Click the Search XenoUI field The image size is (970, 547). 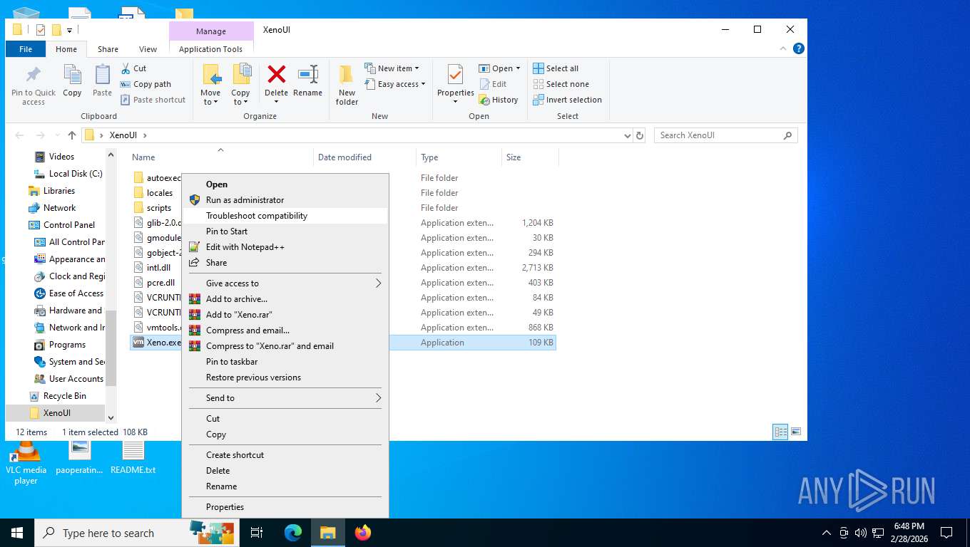(725, 135)
